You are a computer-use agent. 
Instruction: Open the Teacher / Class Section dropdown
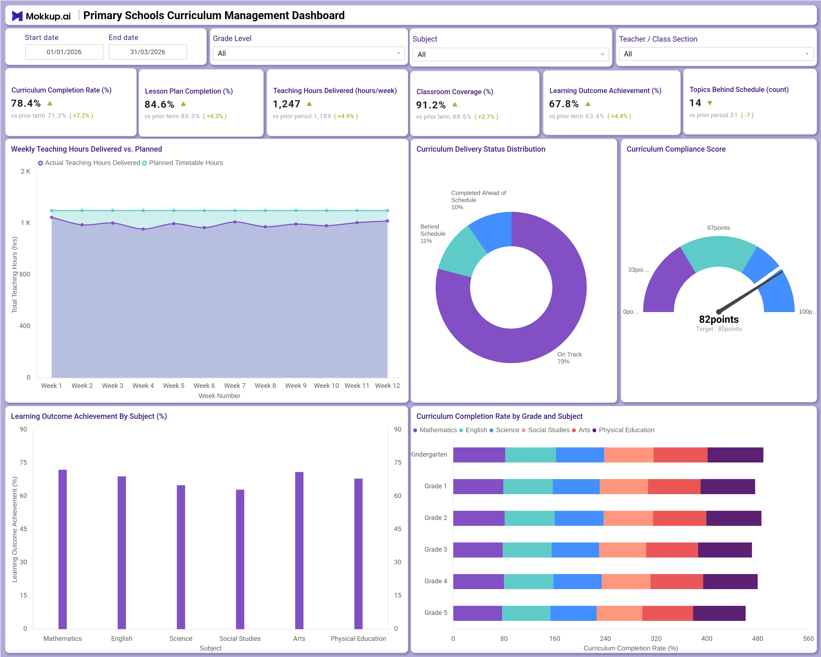[716, 54]
